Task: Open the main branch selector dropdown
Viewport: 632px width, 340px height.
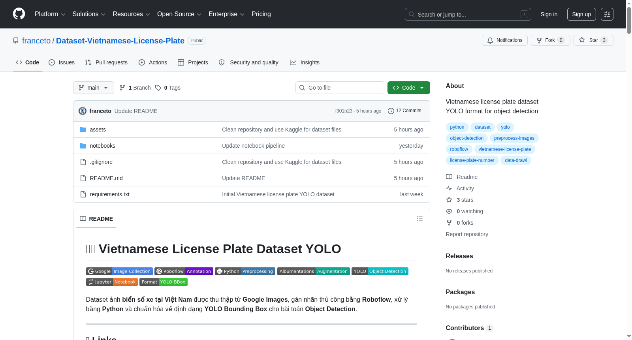Action: pos(94,88)
